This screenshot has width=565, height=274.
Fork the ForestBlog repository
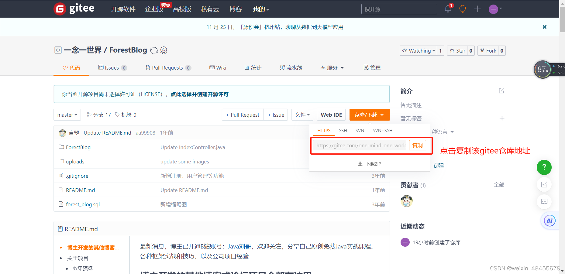(x=488, y=50)
